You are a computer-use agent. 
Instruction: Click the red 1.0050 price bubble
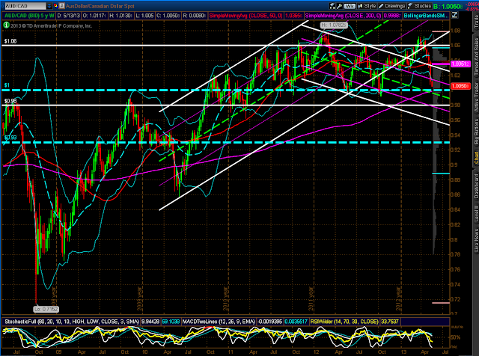461,86
